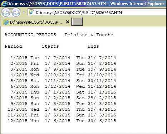This screenshot has width=167, height=134.
Task: Click the 'Ends' column header
Action: (x=93, y=46)
